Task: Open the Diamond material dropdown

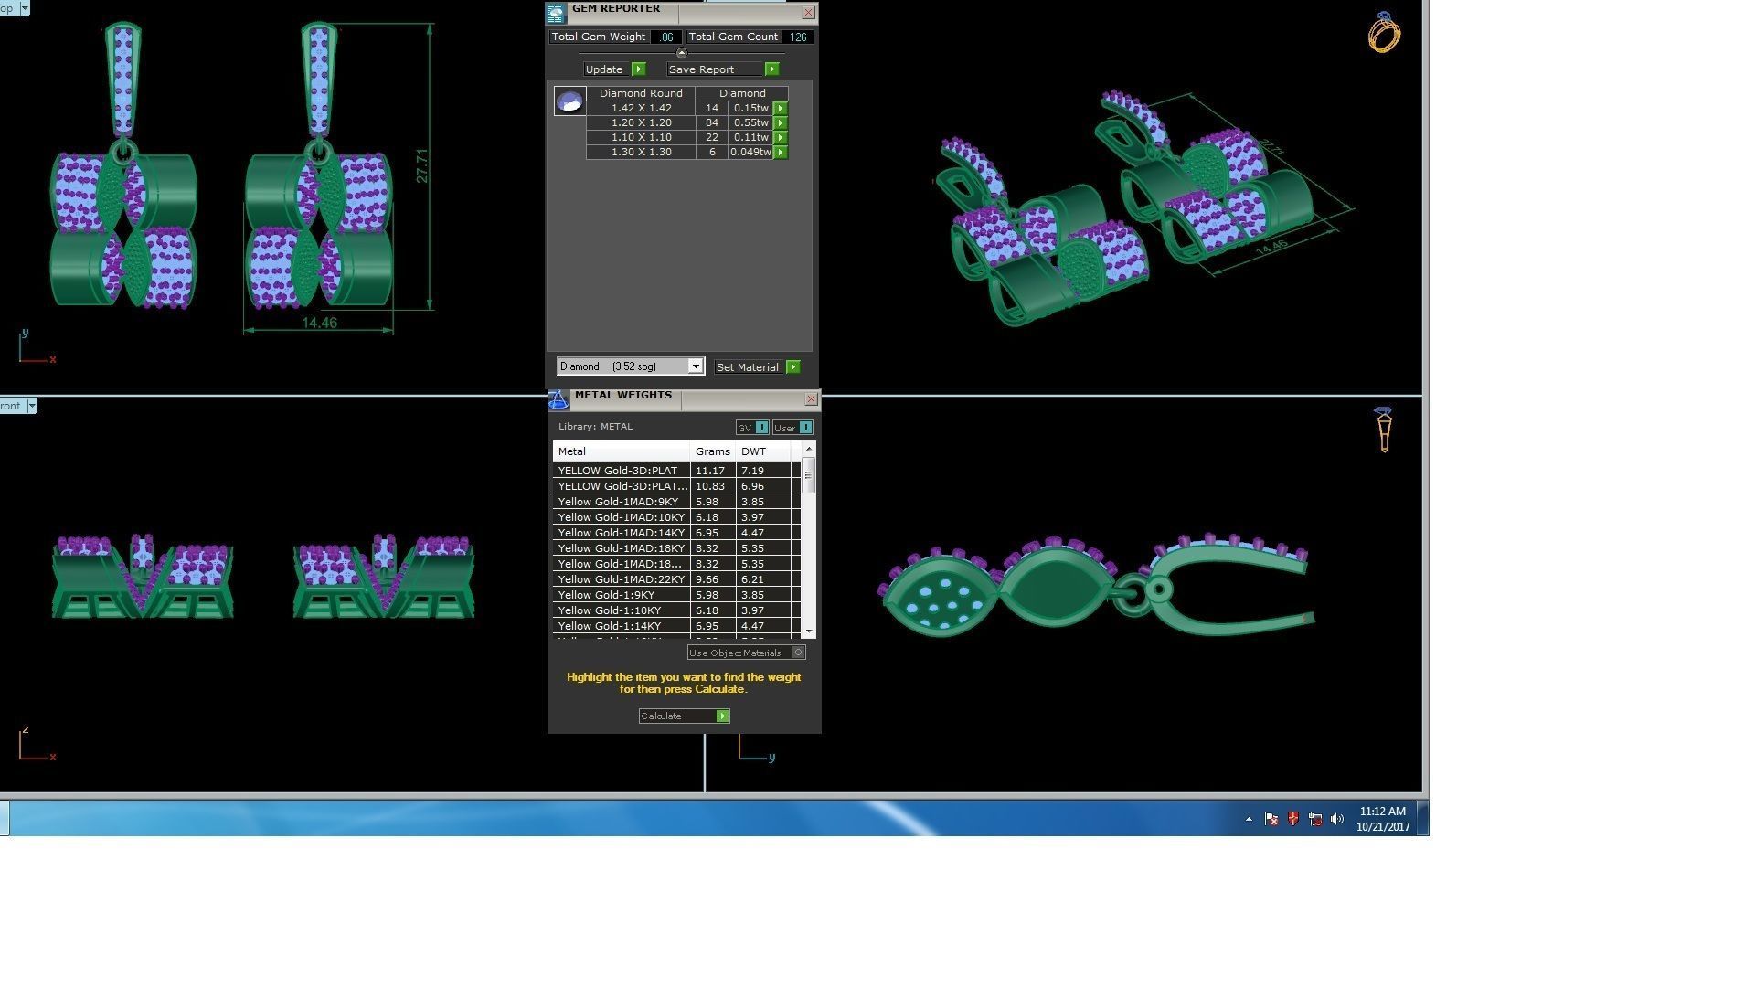Action: [x=695, y=366]
